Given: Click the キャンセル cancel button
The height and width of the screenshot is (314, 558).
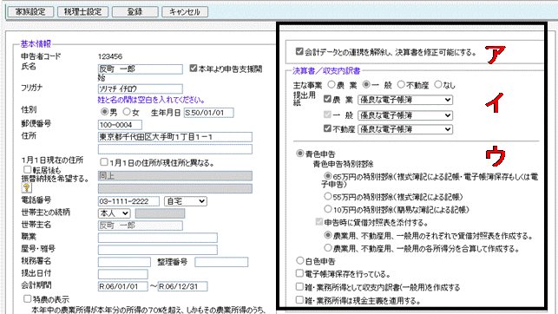Looking at the screenshot, I should pos(184,12).
